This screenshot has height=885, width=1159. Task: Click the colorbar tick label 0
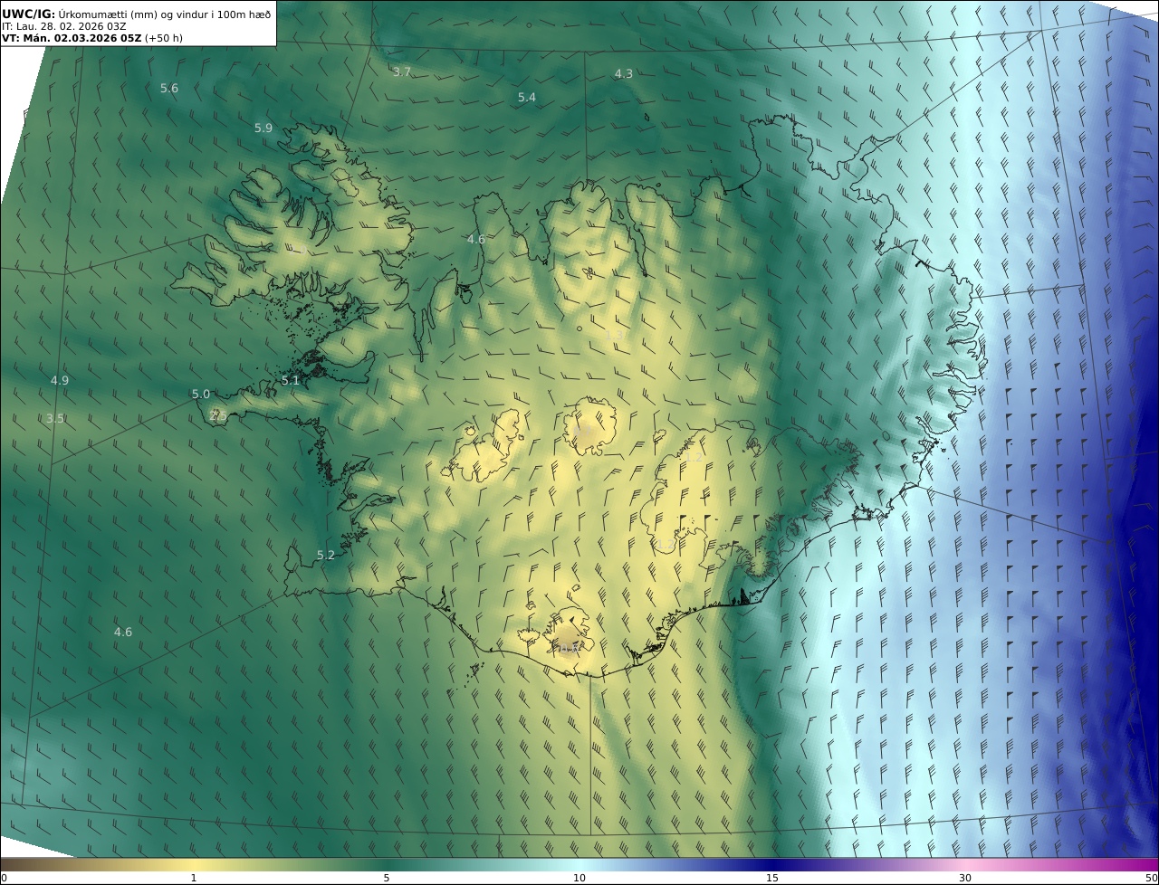click(4, 878)
